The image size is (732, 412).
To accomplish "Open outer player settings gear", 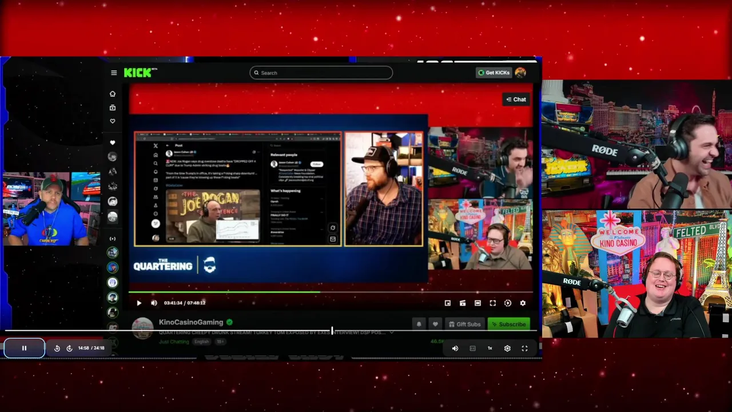I will 507,348.
